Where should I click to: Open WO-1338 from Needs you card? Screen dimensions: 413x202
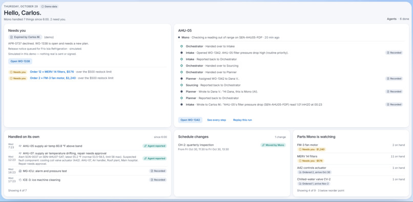pos(20,61)
